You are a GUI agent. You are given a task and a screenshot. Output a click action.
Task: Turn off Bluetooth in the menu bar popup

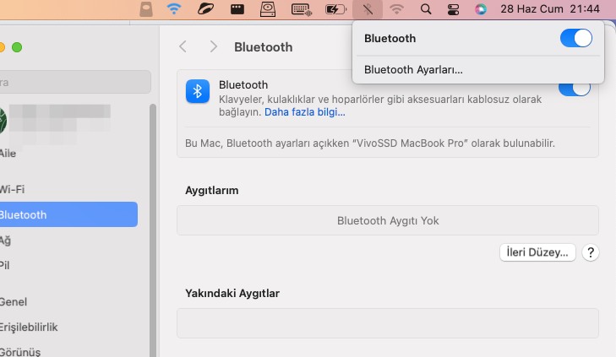[x=576, y=38]
